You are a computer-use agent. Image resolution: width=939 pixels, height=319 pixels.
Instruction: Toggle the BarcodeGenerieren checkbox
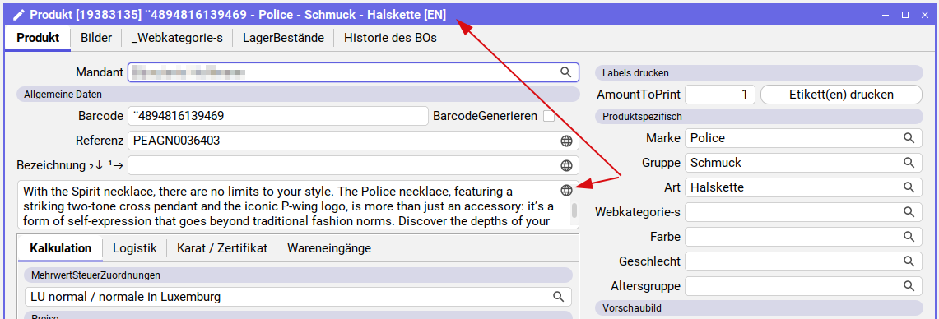tap(549, 116)
